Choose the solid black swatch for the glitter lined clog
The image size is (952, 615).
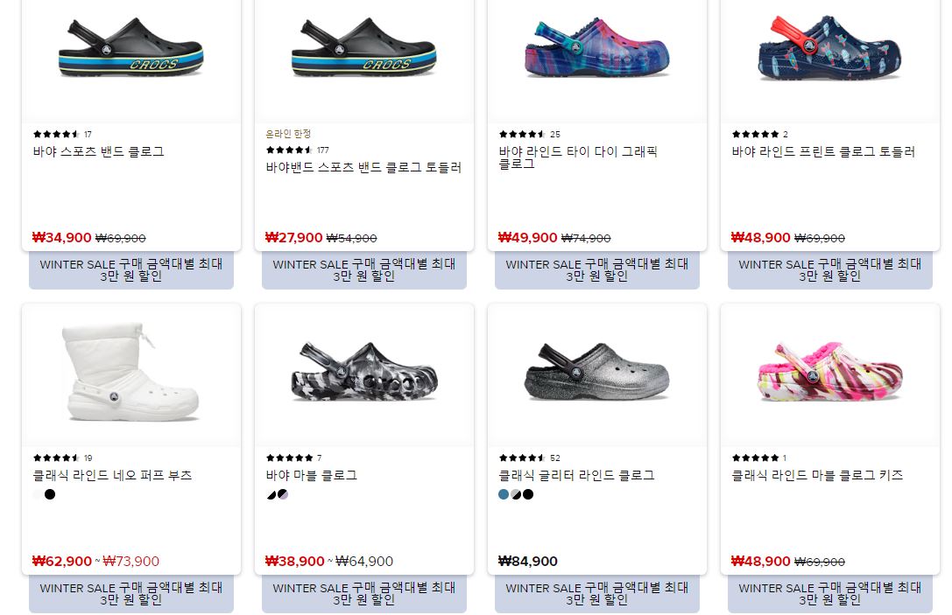pos(528,494)
